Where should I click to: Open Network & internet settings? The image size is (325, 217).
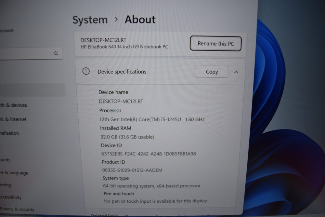coord(13,119)
